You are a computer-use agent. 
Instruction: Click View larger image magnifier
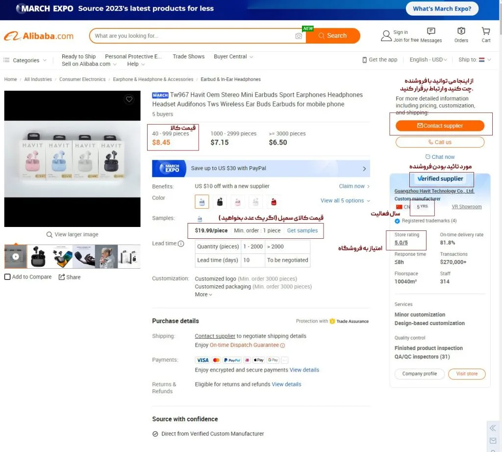50,234
